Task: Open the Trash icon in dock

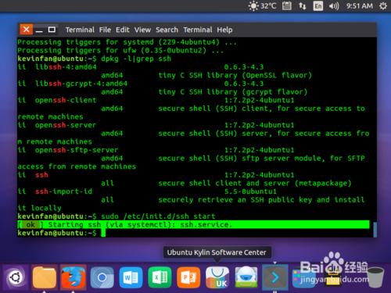Action: pos(375,278)
